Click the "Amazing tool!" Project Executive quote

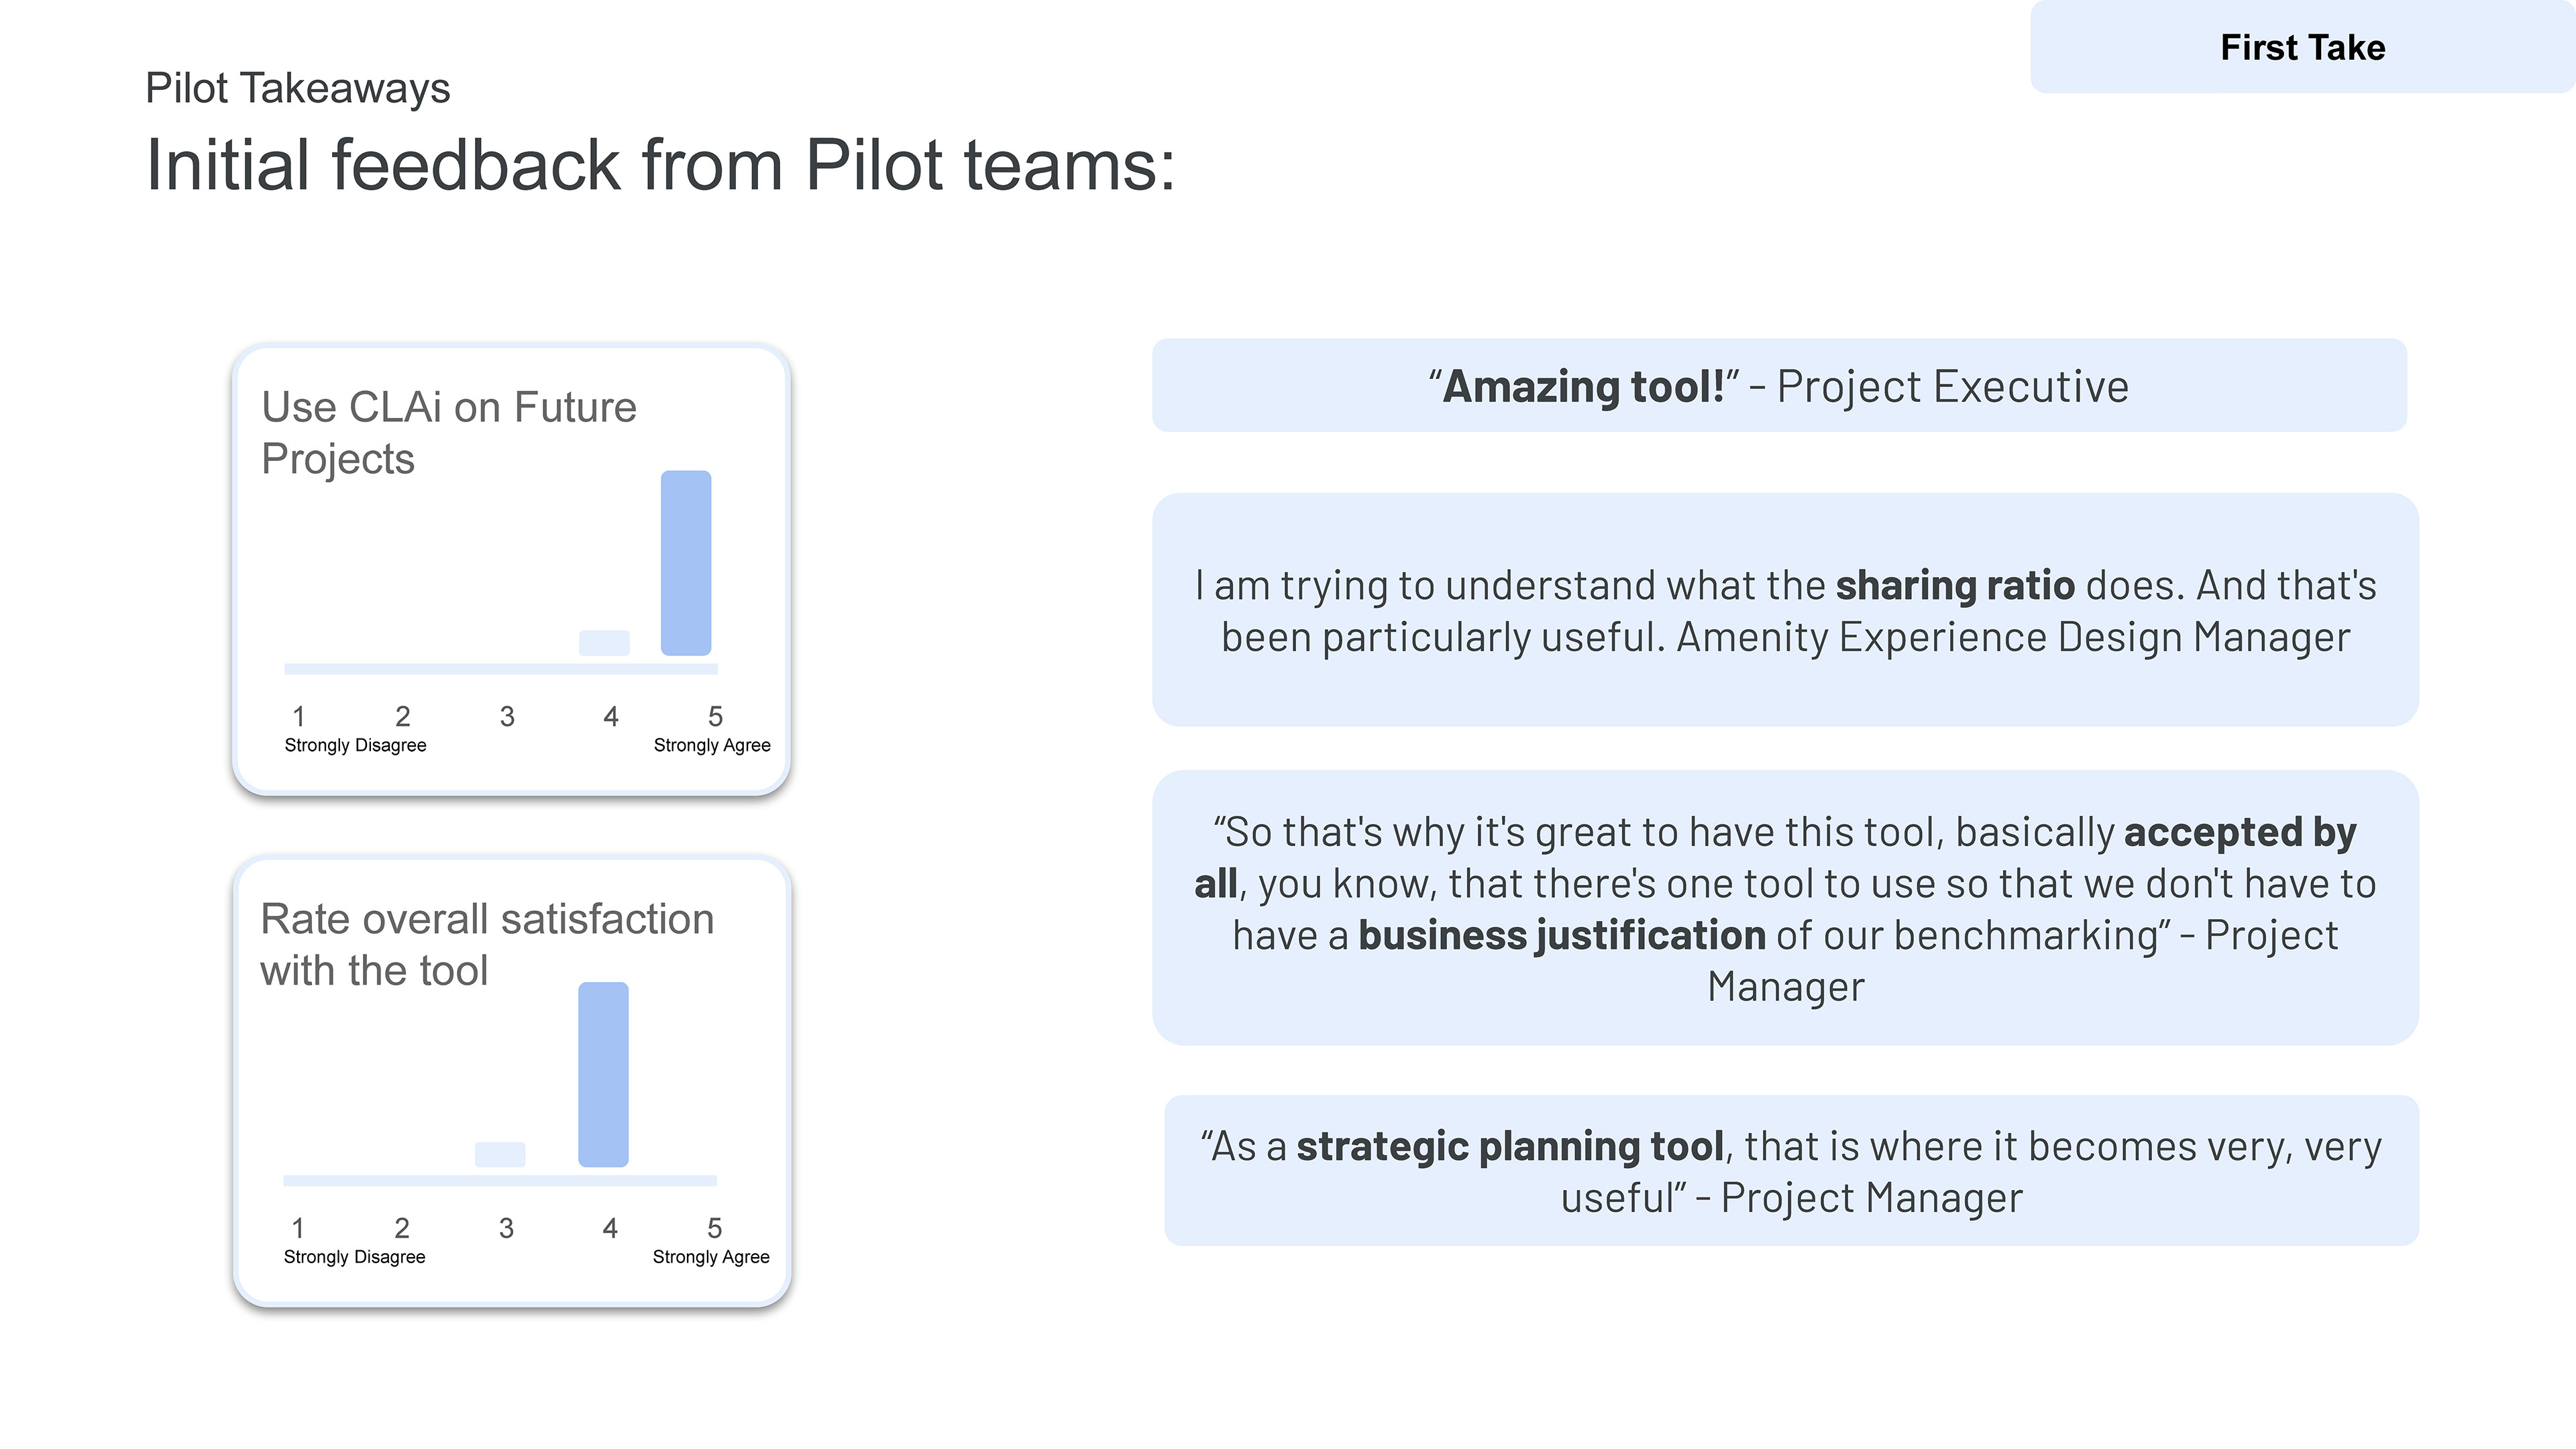1778,386
